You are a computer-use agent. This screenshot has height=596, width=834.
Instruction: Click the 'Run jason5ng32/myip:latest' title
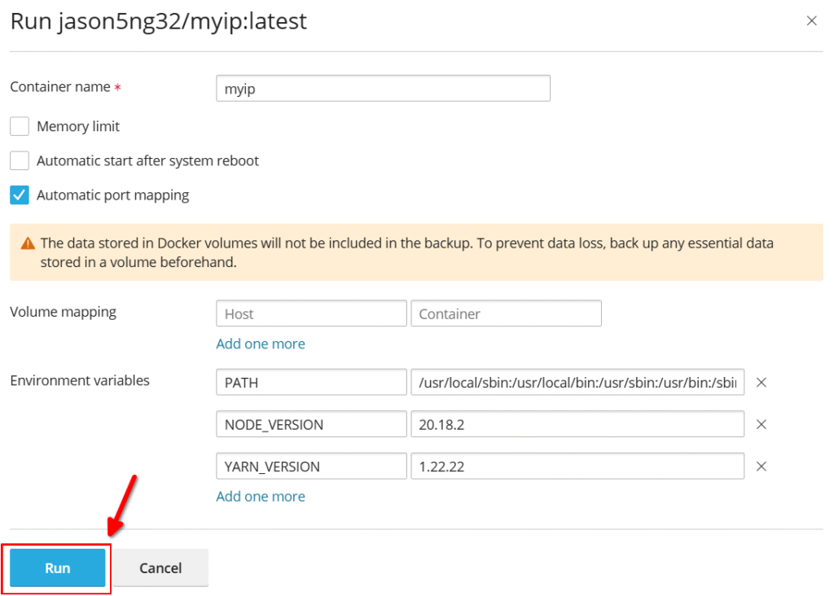(x=159, y=21)
